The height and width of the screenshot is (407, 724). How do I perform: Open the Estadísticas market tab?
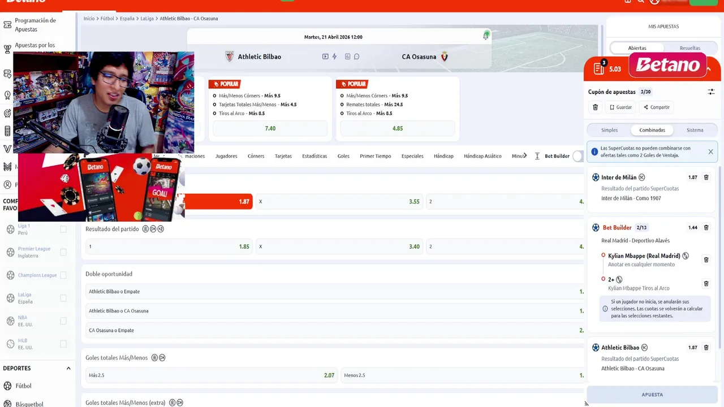(x=314, y=156)
